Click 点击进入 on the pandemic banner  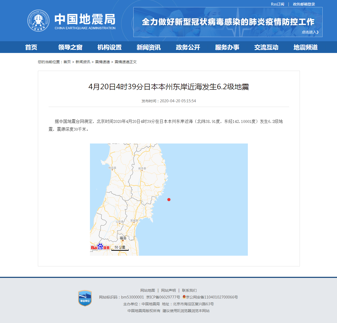(x=310, y=32)
